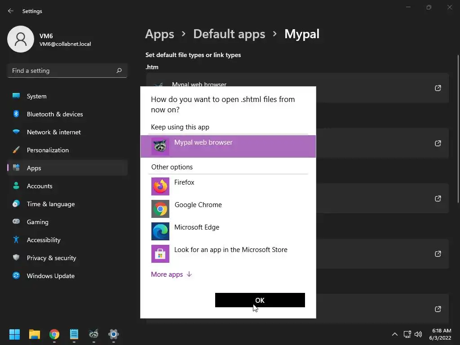Open Google Chrome from the taskbar
This screenshot has height=345, width=460.
54,334
